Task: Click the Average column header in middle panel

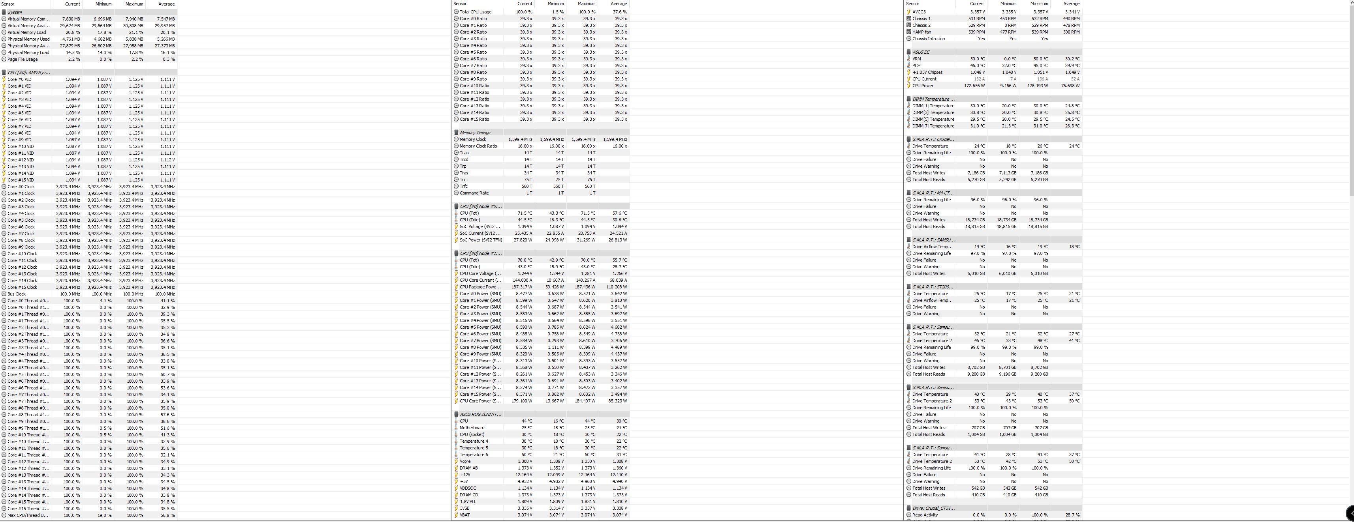Action: pos(619,4)
